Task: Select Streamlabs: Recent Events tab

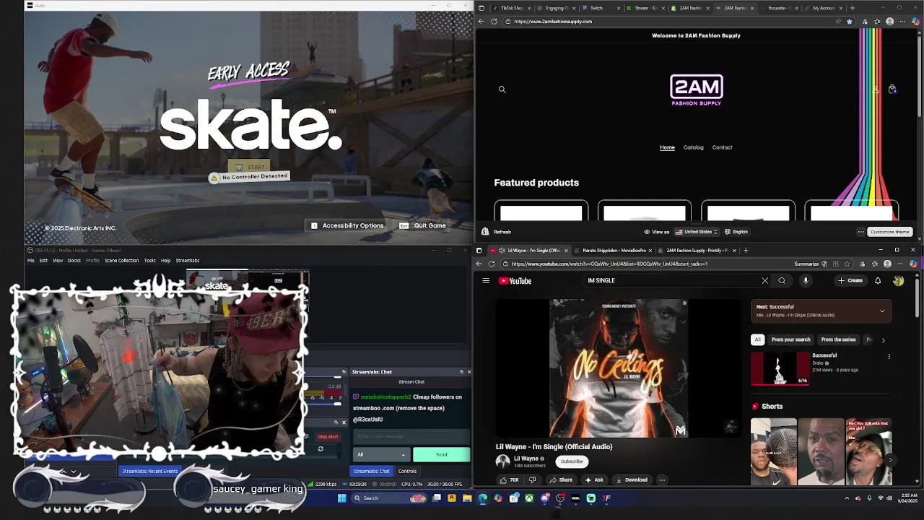Action: coord(149,471)
